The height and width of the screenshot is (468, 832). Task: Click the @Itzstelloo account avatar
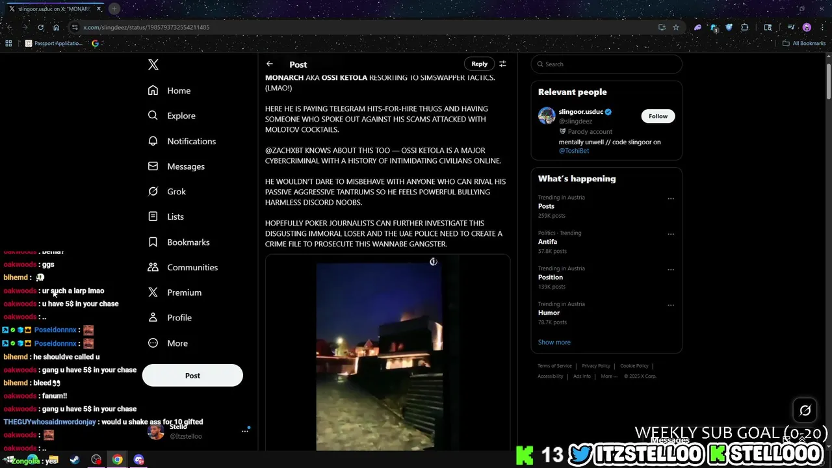coord(156,431)
